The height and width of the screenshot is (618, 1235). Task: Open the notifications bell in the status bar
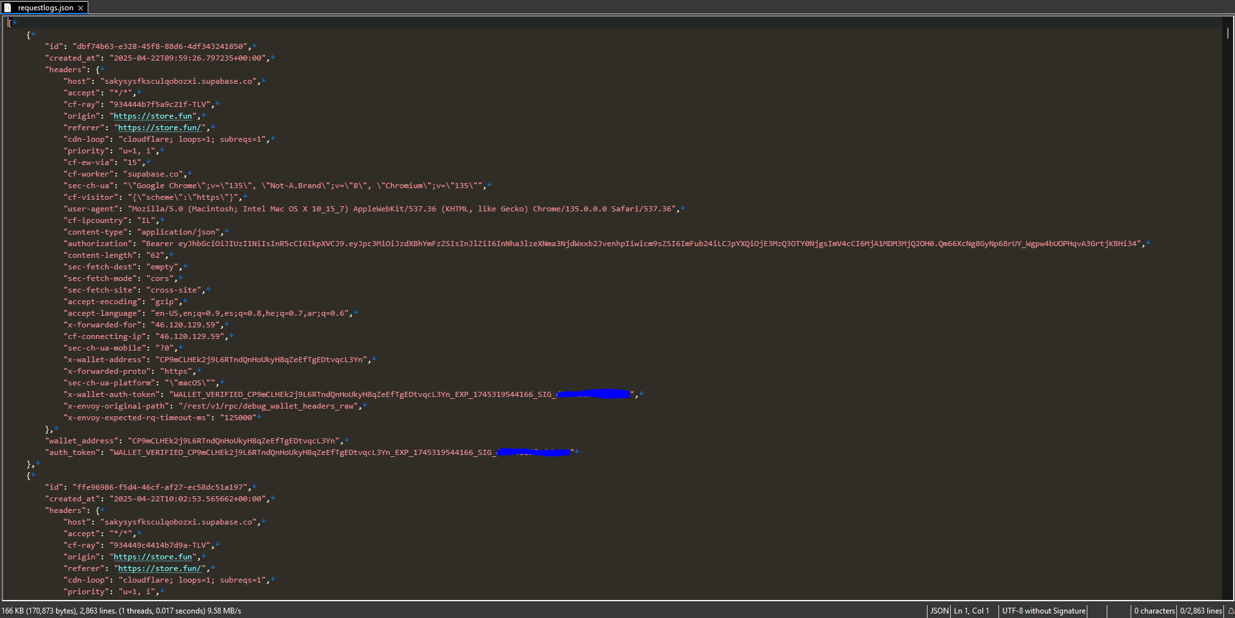pyautogui.click(x=1230, y=611)
